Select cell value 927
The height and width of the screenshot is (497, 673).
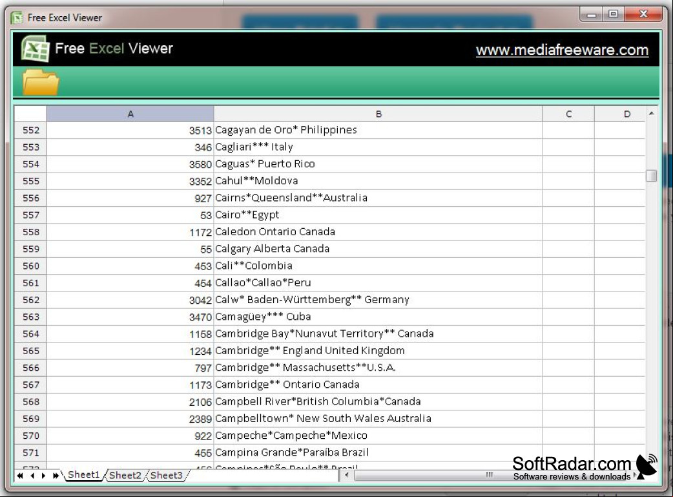(130, 198)
